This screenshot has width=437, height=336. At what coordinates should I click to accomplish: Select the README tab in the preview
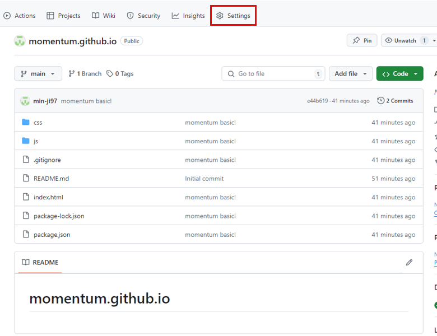(x=40, y=263)
